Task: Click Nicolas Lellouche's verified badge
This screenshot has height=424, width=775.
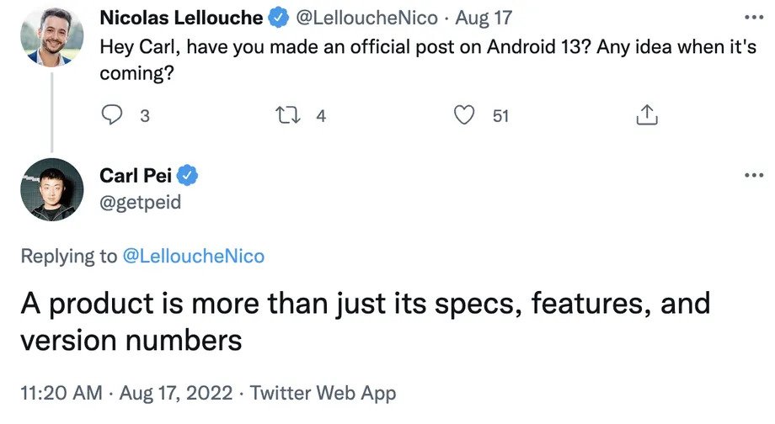Action: coord(280,17)
